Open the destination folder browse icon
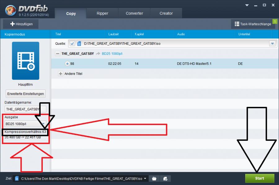Image resolution: width=279 pixels, height=185 pixels. pos(154,179)
